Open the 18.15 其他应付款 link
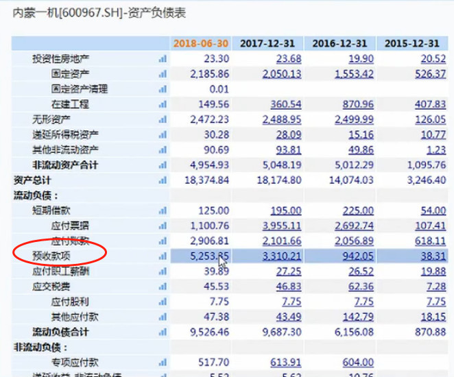This screenshot has width=454, height=377. (x=433, y=317)
